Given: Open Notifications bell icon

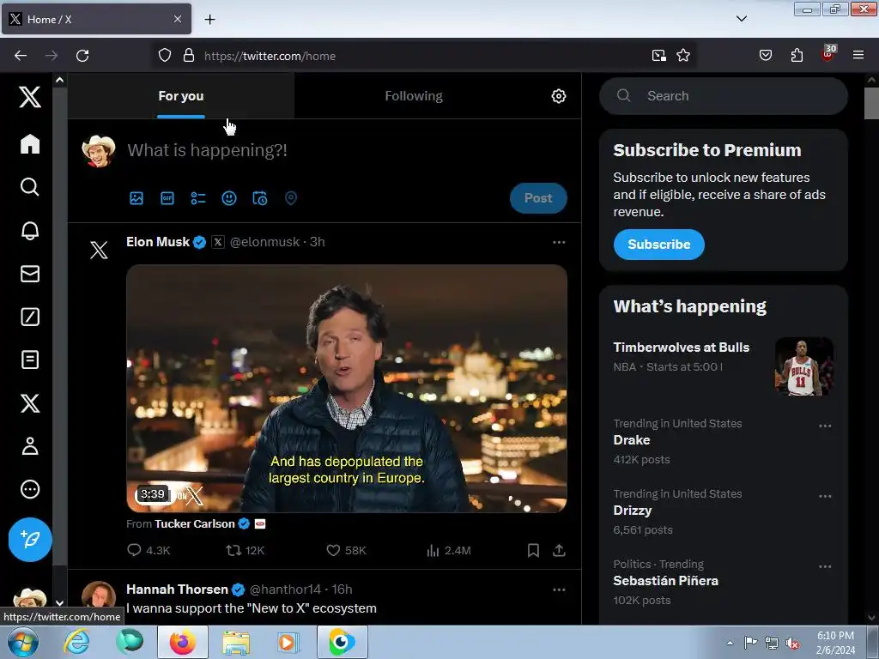Looking at the screenshot, I should (30, 230).
